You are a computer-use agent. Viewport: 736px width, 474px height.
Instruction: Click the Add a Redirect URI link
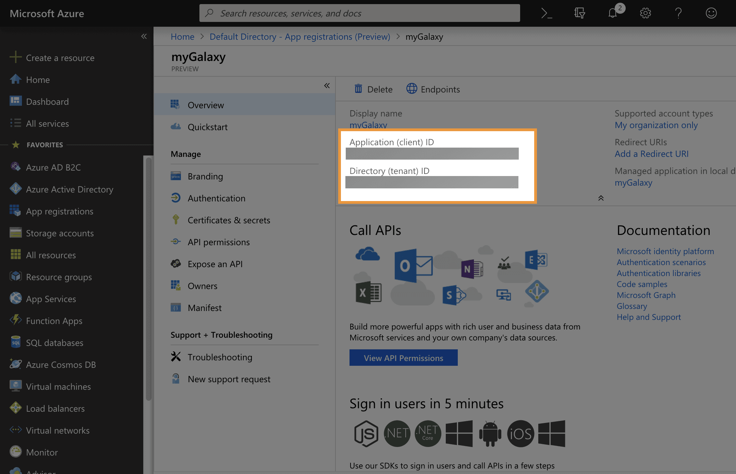click(651, 154)
